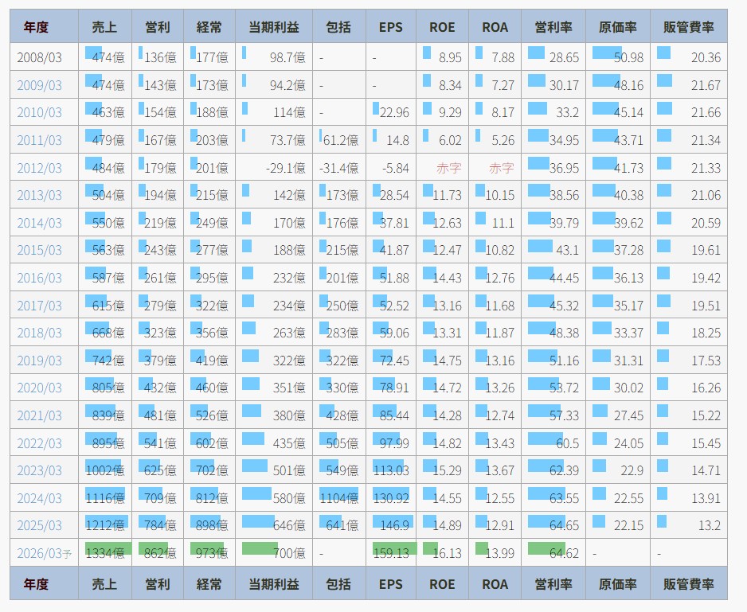Viewport: 747px width, 612px height.
Task: Open the 2020/03 fiscal year link
Action: point(40,388)
